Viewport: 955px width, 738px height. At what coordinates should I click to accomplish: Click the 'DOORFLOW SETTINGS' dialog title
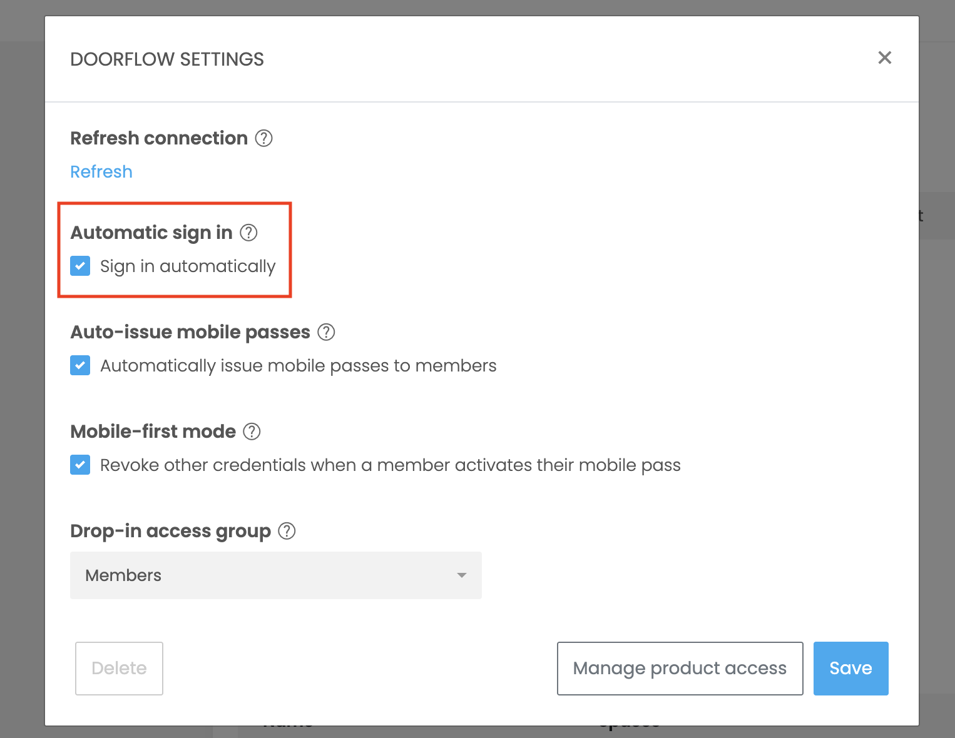(167, 59)
